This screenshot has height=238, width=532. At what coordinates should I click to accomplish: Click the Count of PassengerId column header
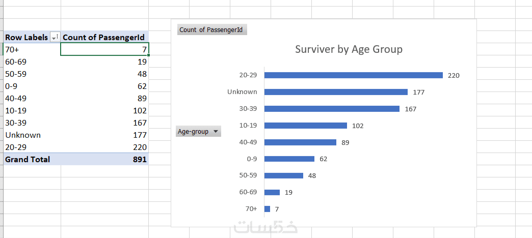(104, 37)
